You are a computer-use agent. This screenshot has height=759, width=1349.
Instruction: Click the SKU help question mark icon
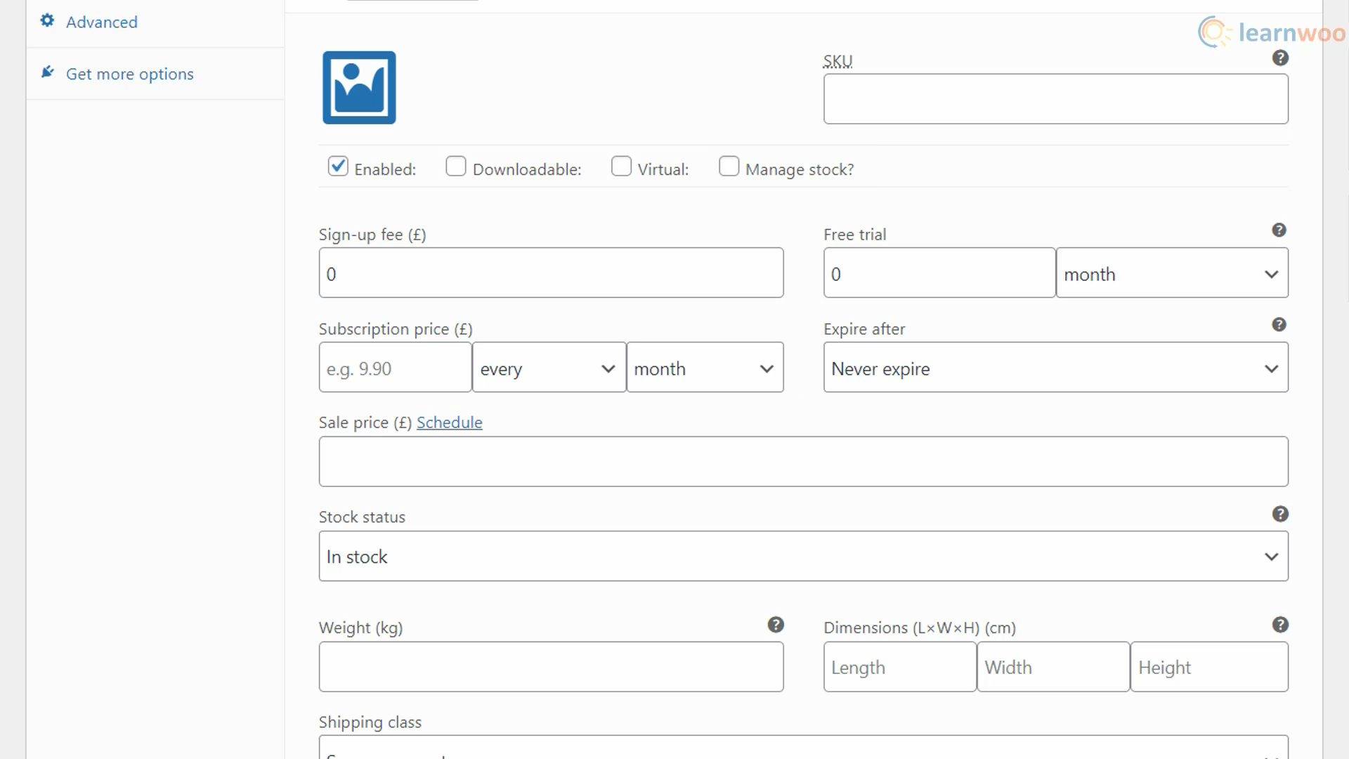pyautogui.click(x=1282, y=58)
